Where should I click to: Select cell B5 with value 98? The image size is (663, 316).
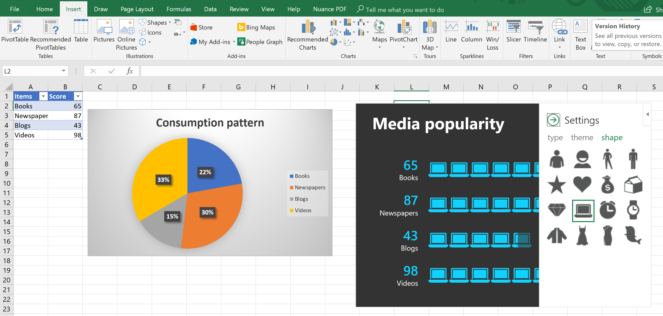(65, 135)
